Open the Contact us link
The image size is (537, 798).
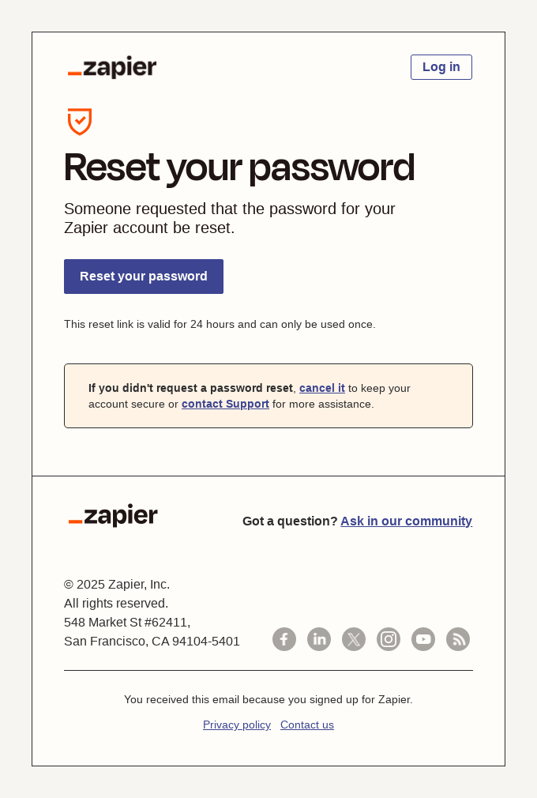point(307,725)
